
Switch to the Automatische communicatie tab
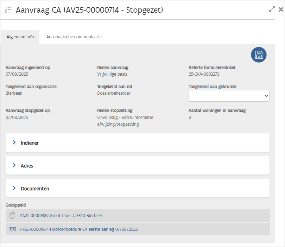[x=74, y=37]
